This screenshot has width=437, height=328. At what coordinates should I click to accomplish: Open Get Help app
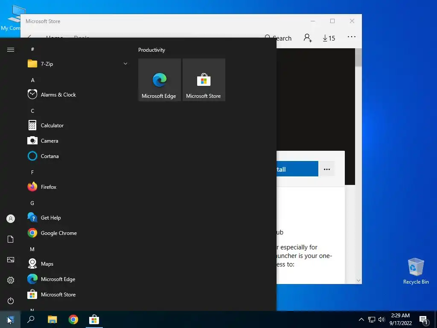point(78,217)
